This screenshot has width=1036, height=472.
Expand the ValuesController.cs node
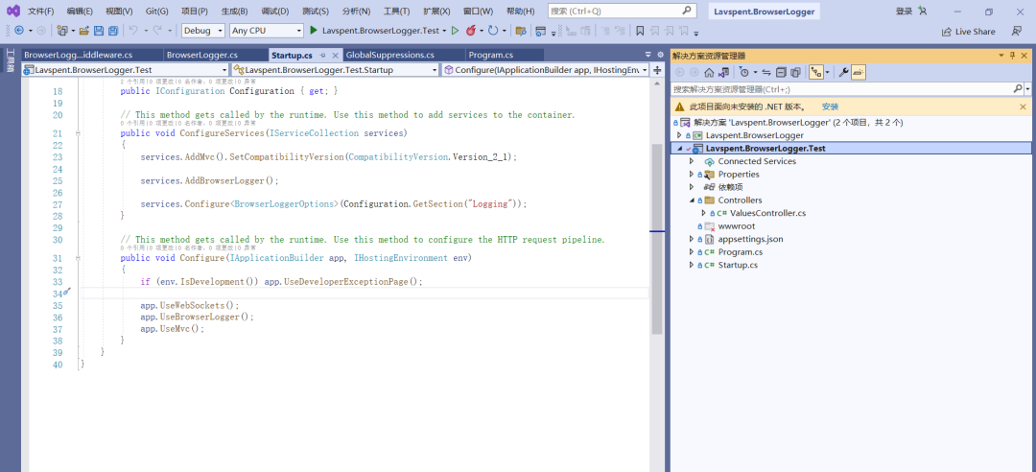pyautogui.click(x=703, y=213)
